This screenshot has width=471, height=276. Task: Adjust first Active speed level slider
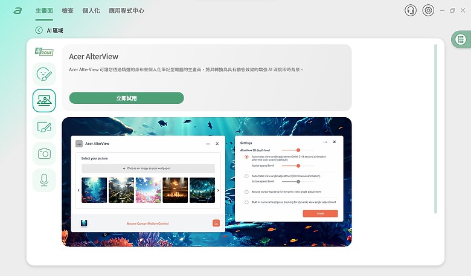click(298, 165)
